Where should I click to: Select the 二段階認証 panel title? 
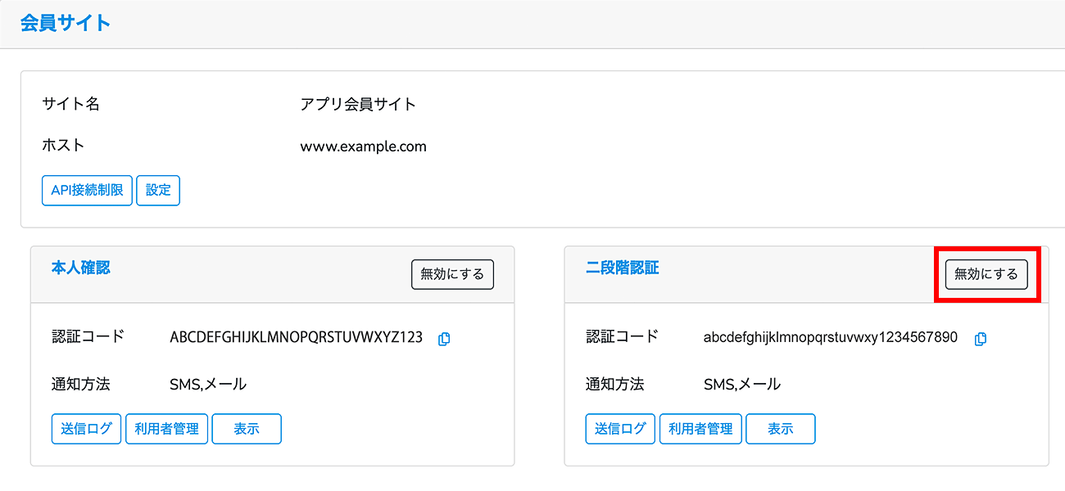click(x=622, y=268)
